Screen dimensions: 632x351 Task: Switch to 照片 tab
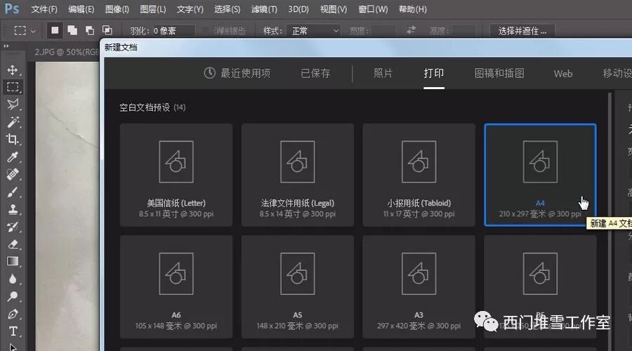click(x=383, y=73)
